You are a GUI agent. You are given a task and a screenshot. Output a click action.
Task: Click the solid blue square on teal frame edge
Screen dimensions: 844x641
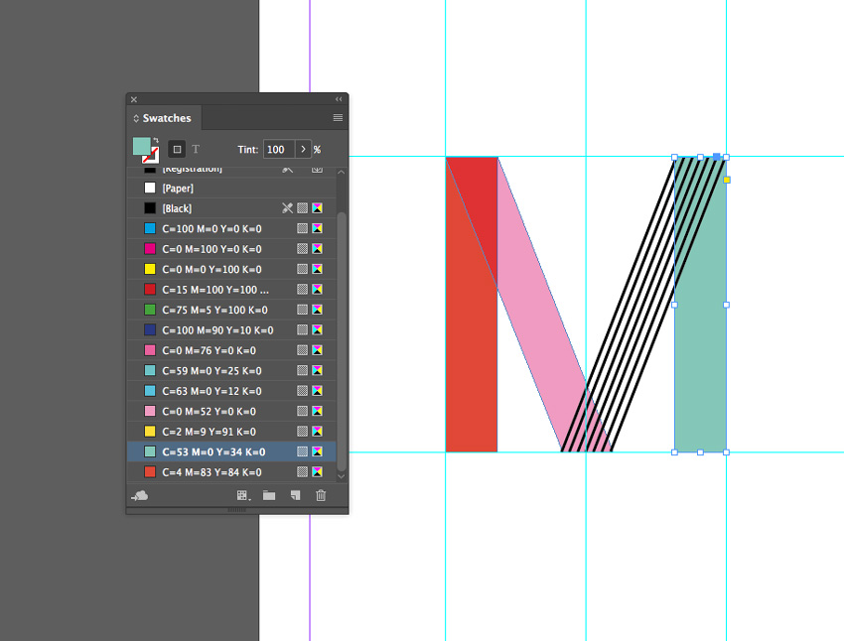(x=717, y=157)
